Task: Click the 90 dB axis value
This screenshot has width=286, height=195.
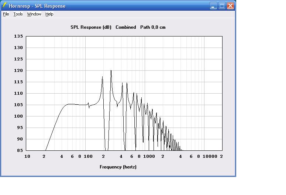Action: 20,139
